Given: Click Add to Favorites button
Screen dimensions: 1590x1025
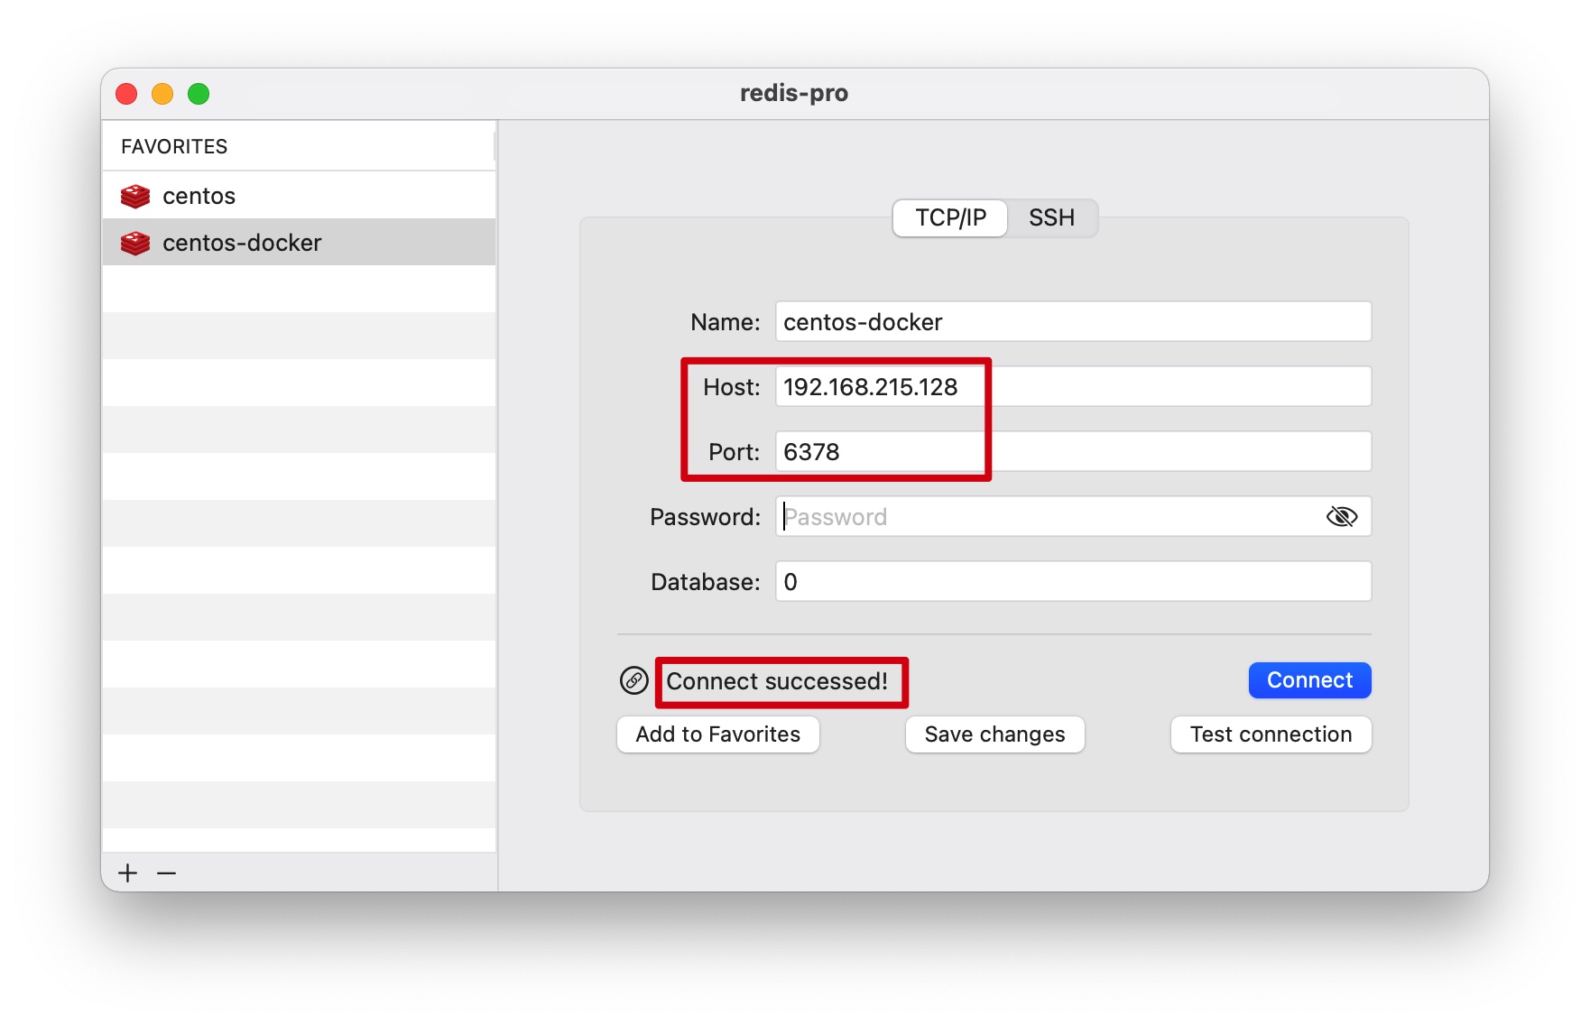Looking at the screenshot, I should [x=718, y=734].
